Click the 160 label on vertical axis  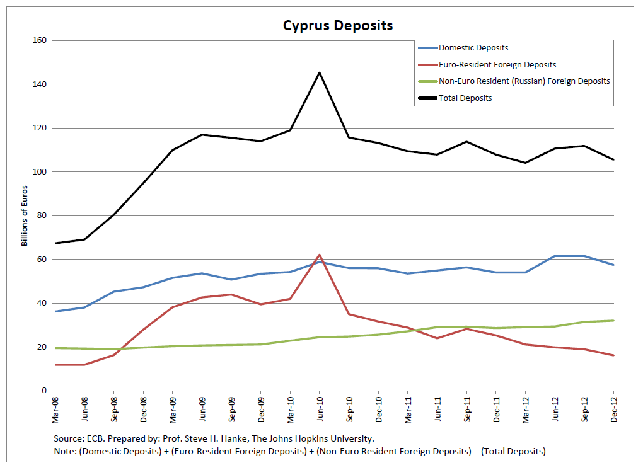[40, 40]
